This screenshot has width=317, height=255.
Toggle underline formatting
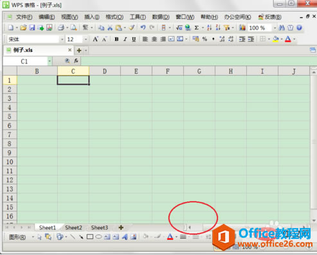click(x=134, y=39)
